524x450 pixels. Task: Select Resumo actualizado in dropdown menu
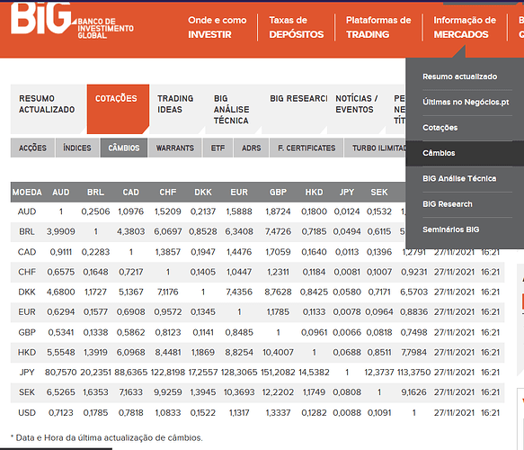[460, 76]
